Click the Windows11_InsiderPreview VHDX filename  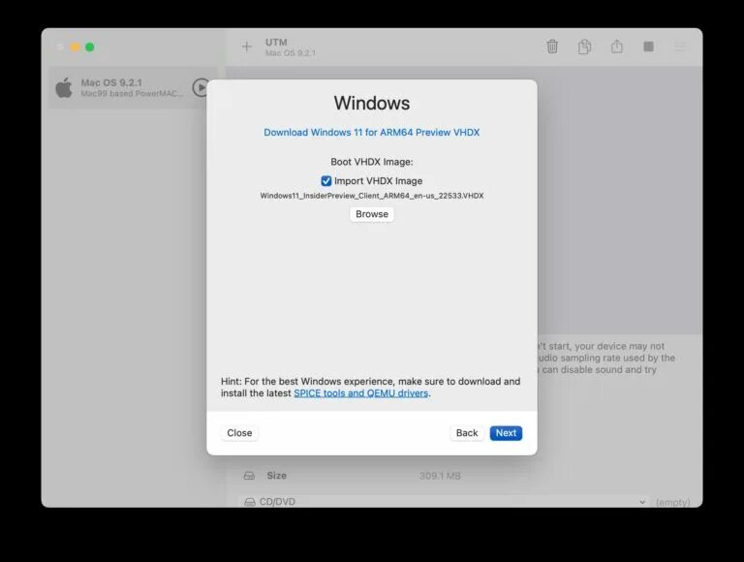[x=372, y=196]
